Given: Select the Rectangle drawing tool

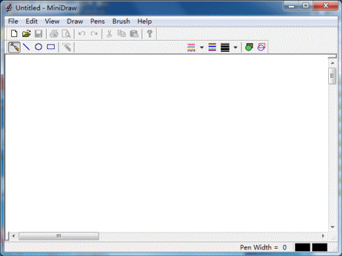Looking at the screenshot, I should point(51,47).
